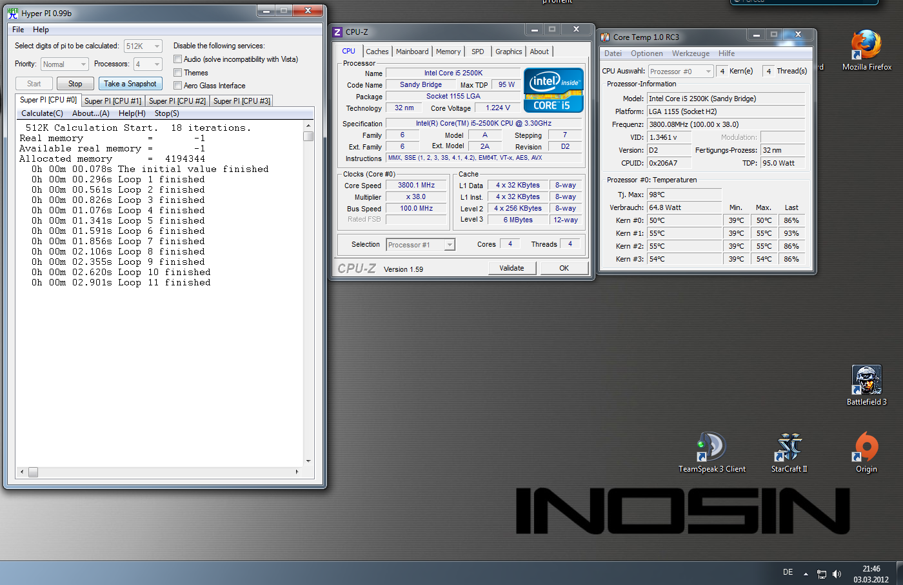
Task: Launch StarCraft II from desktop
Action: (789, 447)
